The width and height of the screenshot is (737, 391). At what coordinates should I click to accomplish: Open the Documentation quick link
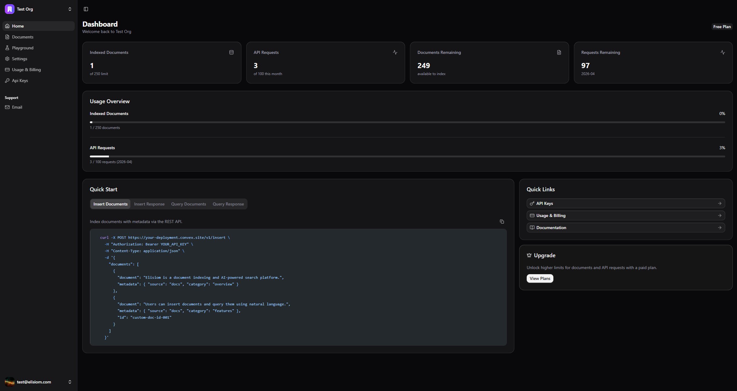point(626,228)
